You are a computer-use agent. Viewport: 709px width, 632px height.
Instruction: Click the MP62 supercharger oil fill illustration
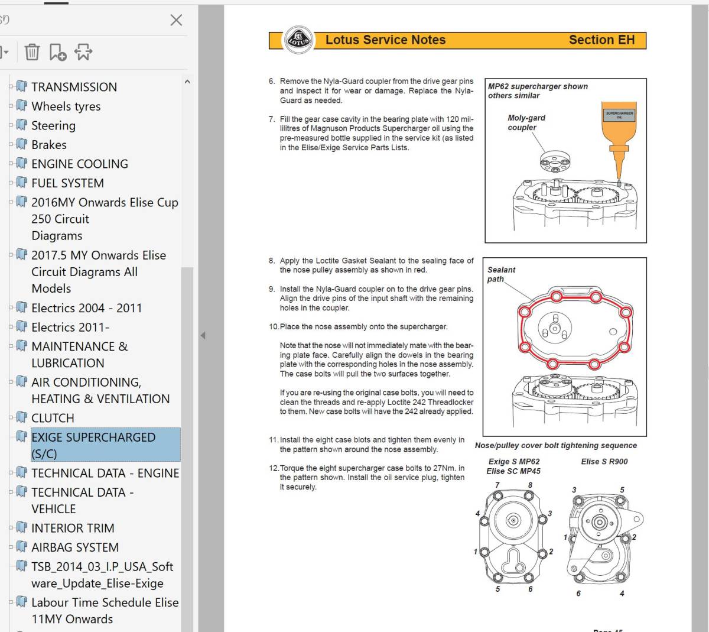[565, 160]
